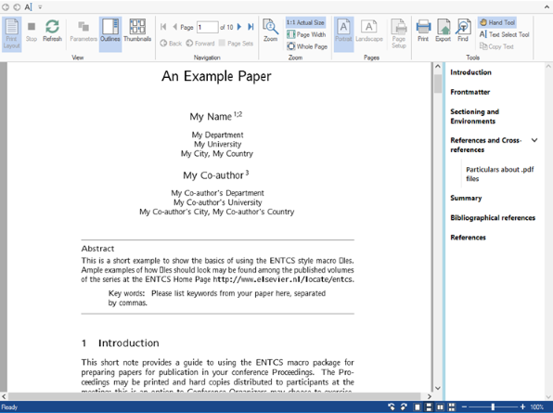Viewport: 553px width, 413px height.
Task: Open the Introduction outline entry
Action: click(470, 72)
